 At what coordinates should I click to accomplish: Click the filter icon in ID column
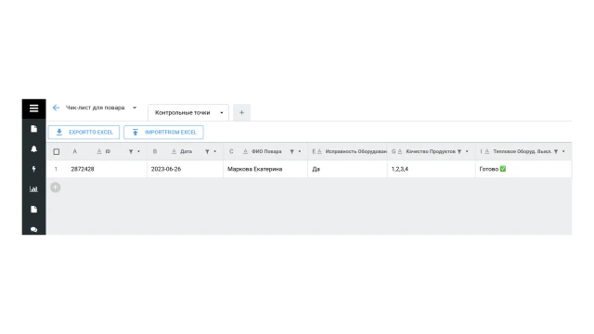[131, 151]
